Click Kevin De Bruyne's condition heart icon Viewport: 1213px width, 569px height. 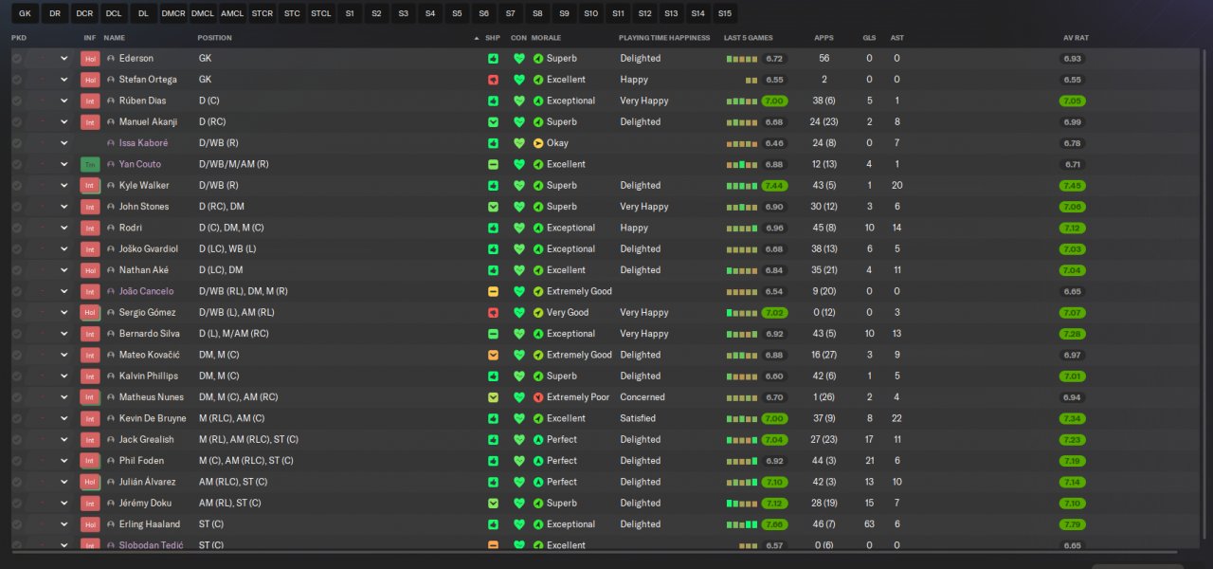518,418
